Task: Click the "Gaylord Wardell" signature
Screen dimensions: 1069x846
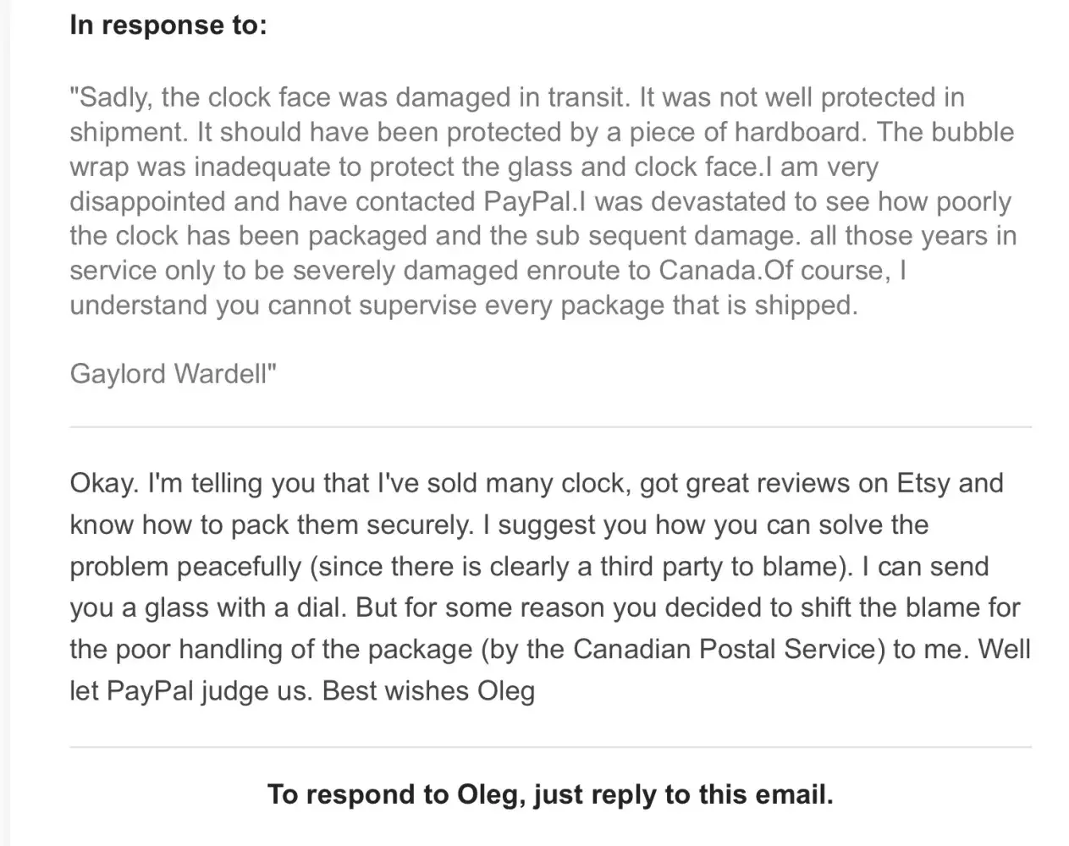Action: (173, 373)
